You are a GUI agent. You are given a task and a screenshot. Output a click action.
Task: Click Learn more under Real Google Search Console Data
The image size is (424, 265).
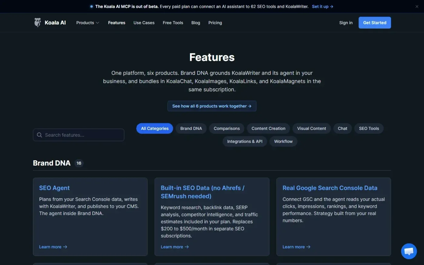click(296, 247)
